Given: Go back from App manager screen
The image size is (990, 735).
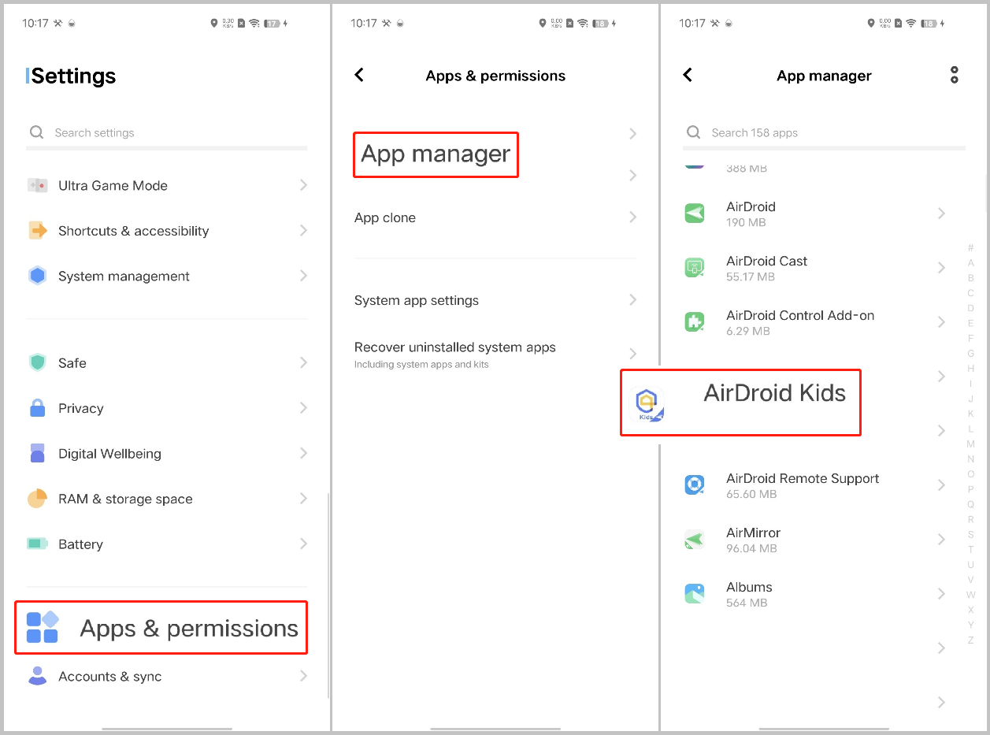Looking at the screenshot, I should click(688, 75).
